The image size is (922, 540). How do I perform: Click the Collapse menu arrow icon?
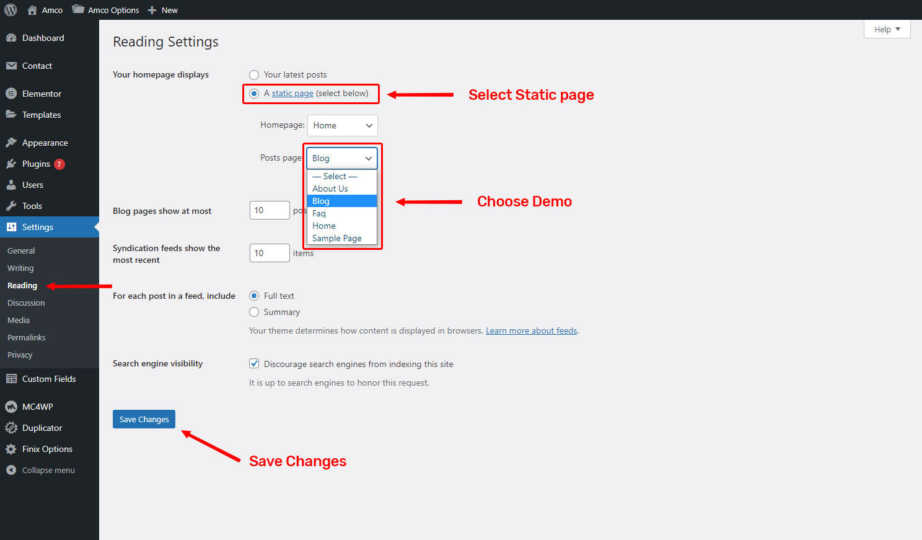click(11, 470)
